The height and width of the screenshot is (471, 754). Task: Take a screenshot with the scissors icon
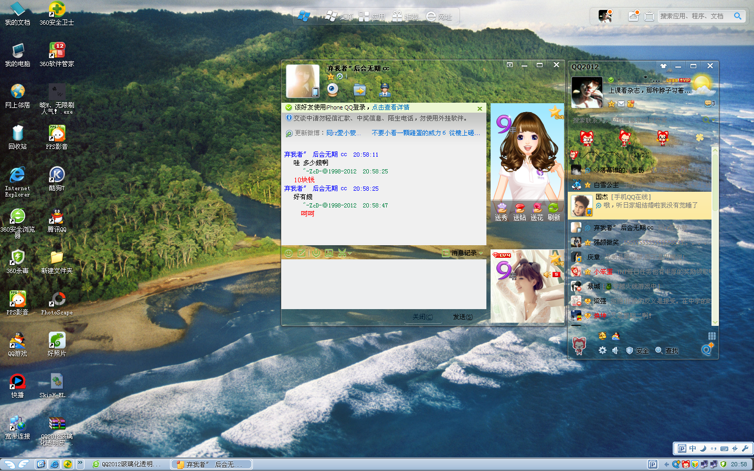point(342,254)
